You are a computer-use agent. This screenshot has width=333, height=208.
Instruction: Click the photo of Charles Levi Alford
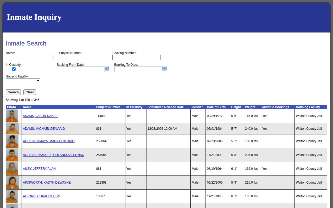click(x=12, y=196)
